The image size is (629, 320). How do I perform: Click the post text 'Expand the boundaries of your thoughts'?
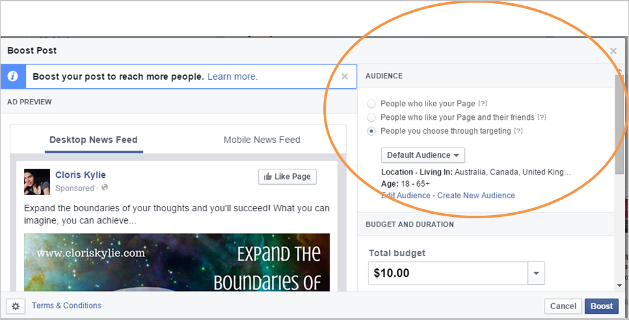pyautogui.click(x=177, y=214)
